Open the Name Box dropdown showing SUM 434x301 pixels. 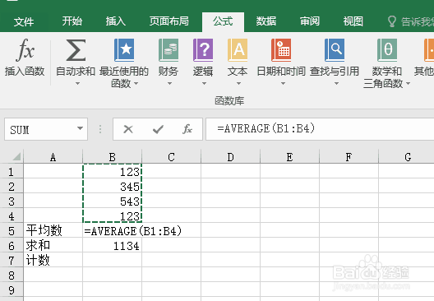(80, 128)
